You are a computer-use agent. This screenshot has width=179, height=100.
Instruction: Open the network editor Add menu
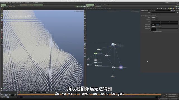pos(88,9)
